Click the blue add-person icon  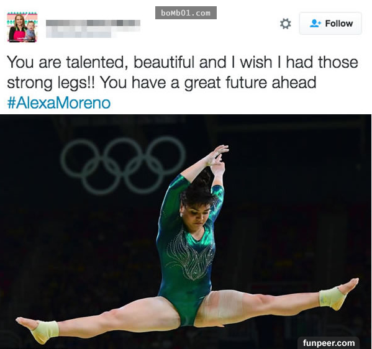click(x=315, y=23)
